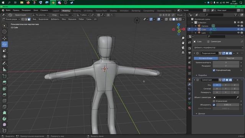Viewport: 245px width, 138px height.
Task: Click the outliner search field
Action: [x=214, y=15]
